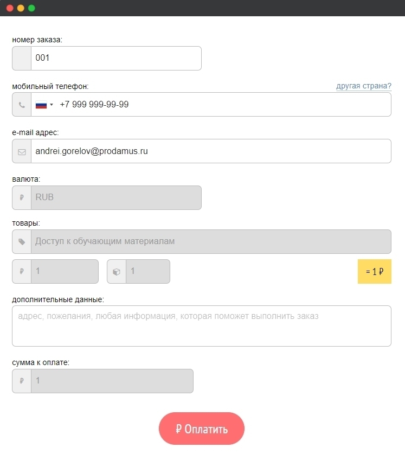Image resolution: width=405 pixels, height=454 pixels.
Task: Select the e-mail address input field
Action: 210,151
